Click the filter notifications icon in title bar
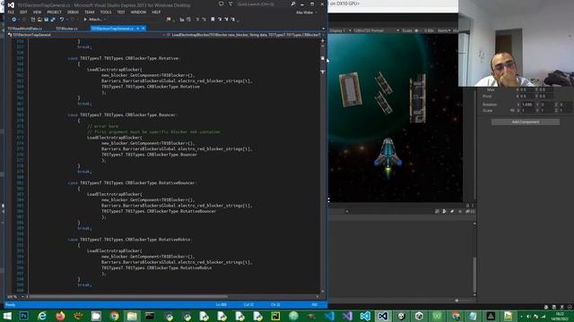 click(230, 4)
